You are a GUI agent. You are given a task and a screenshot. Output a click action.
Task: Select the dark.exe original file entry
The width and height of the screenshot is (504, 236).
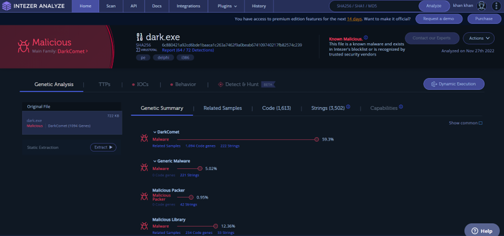(72, 123)
